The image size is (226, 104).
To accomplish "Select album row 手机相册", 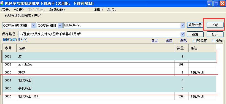I will 109,88.
